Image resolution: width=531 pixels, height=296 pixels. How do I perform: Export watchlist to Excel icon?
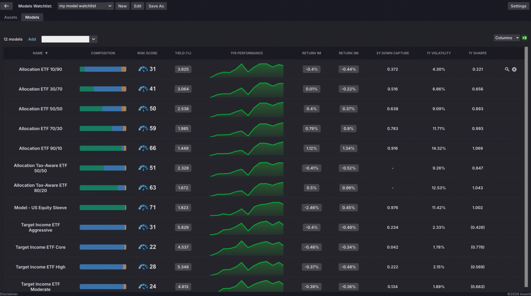click(524, 38)
